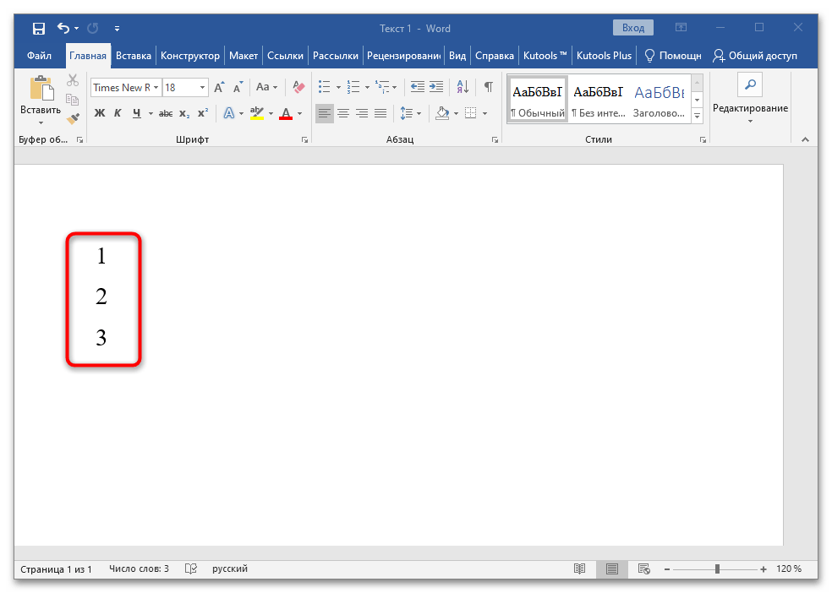The image size is (832, 593).
Task: Collapse the ribbon with the chevron
Action: 806,139
